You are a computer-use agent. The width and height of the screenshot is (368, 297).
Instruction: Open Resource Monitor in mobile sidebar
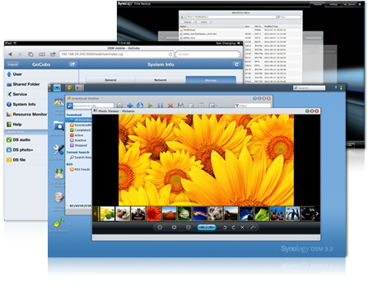click(26, 115)
